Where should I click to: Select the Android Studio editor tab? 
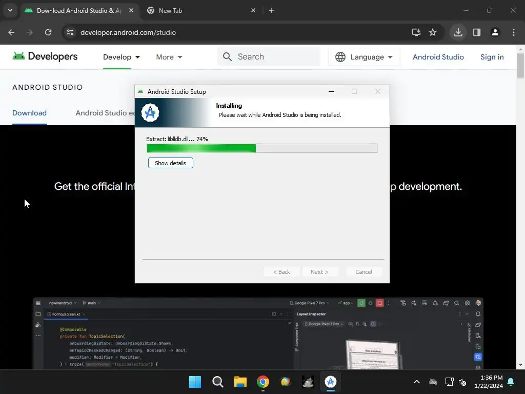105,113
